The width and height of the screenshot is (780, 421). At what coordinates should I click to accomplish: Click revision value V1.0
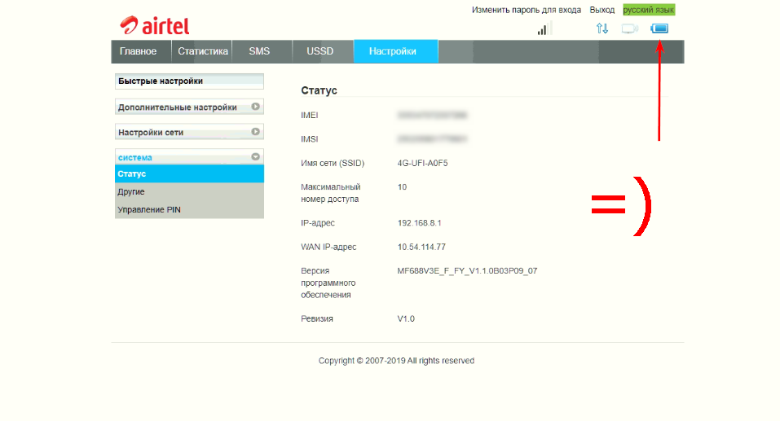[406, 318]
